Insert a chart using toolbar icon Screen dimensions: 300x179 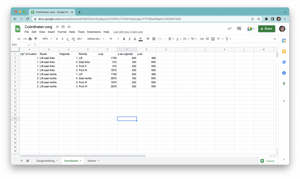pos(213,39)
